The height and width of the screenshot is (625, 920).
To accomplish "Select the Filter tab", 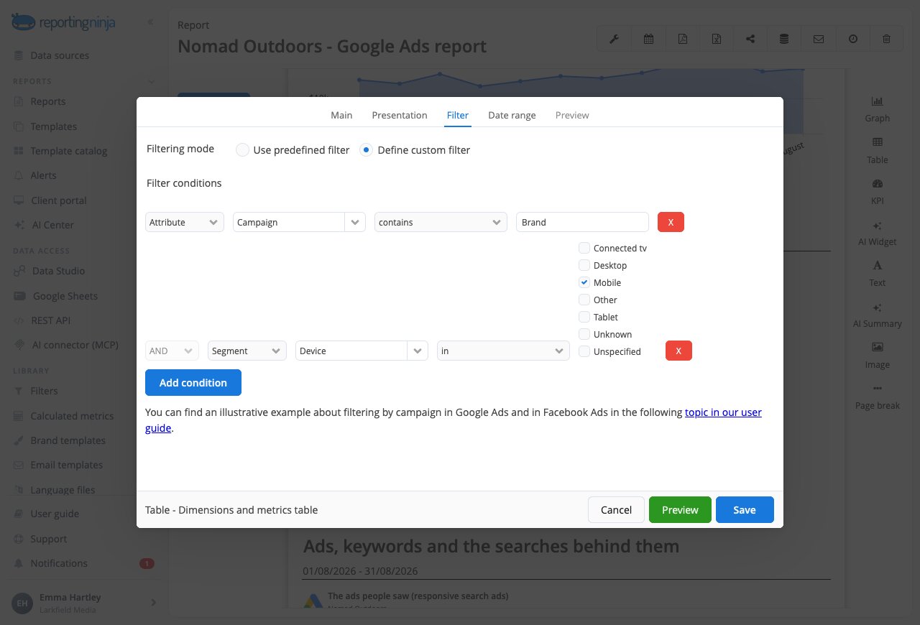I will coord(457,115).
